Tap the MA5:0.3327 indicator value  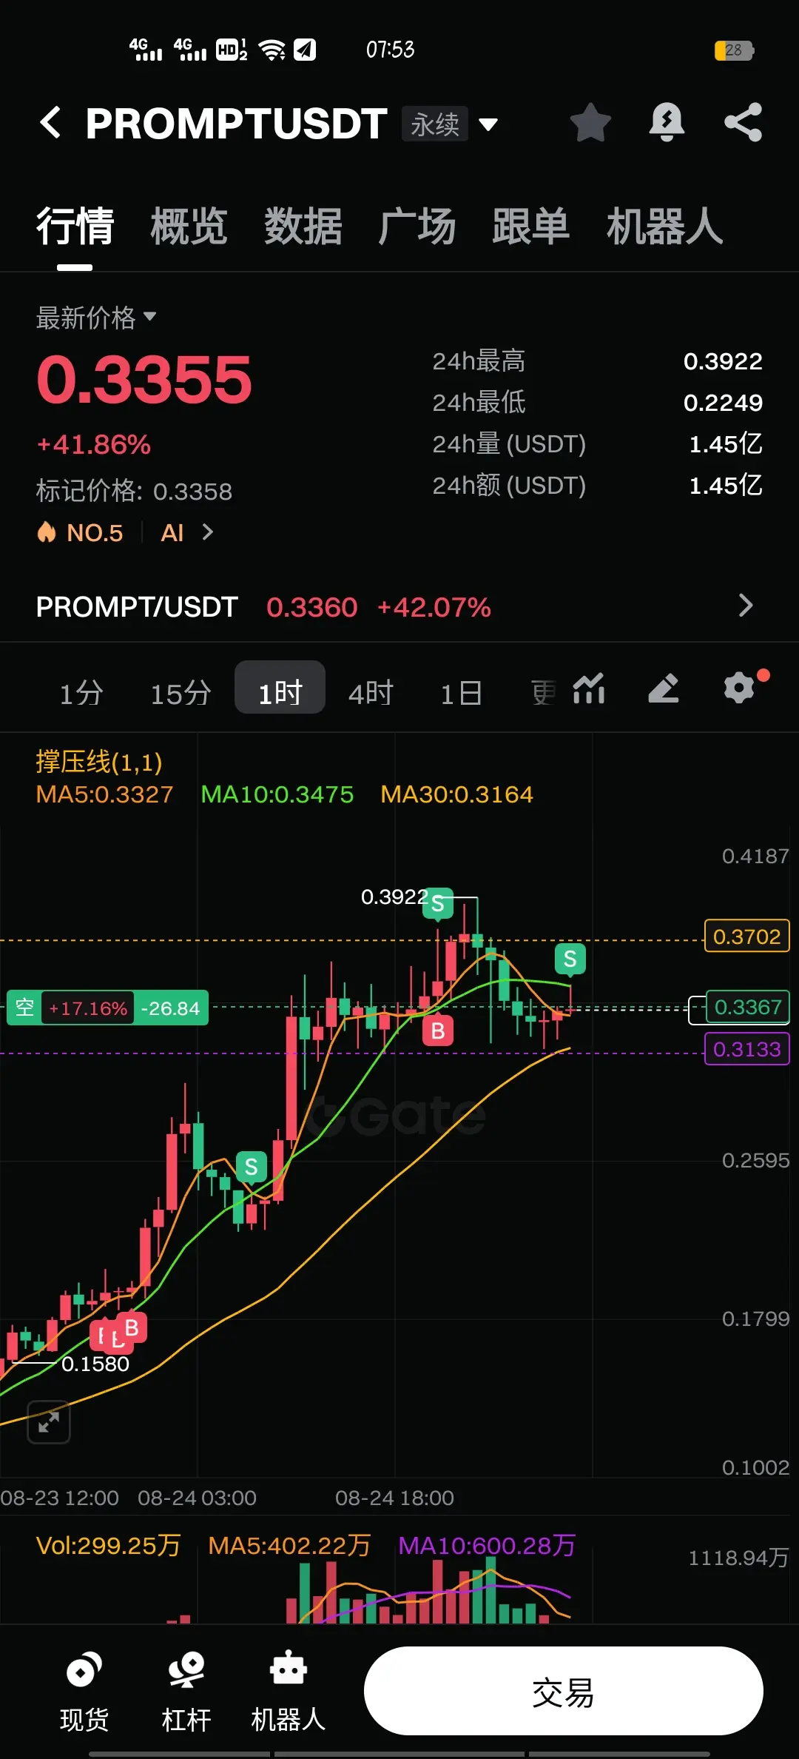tap(104, 794)
